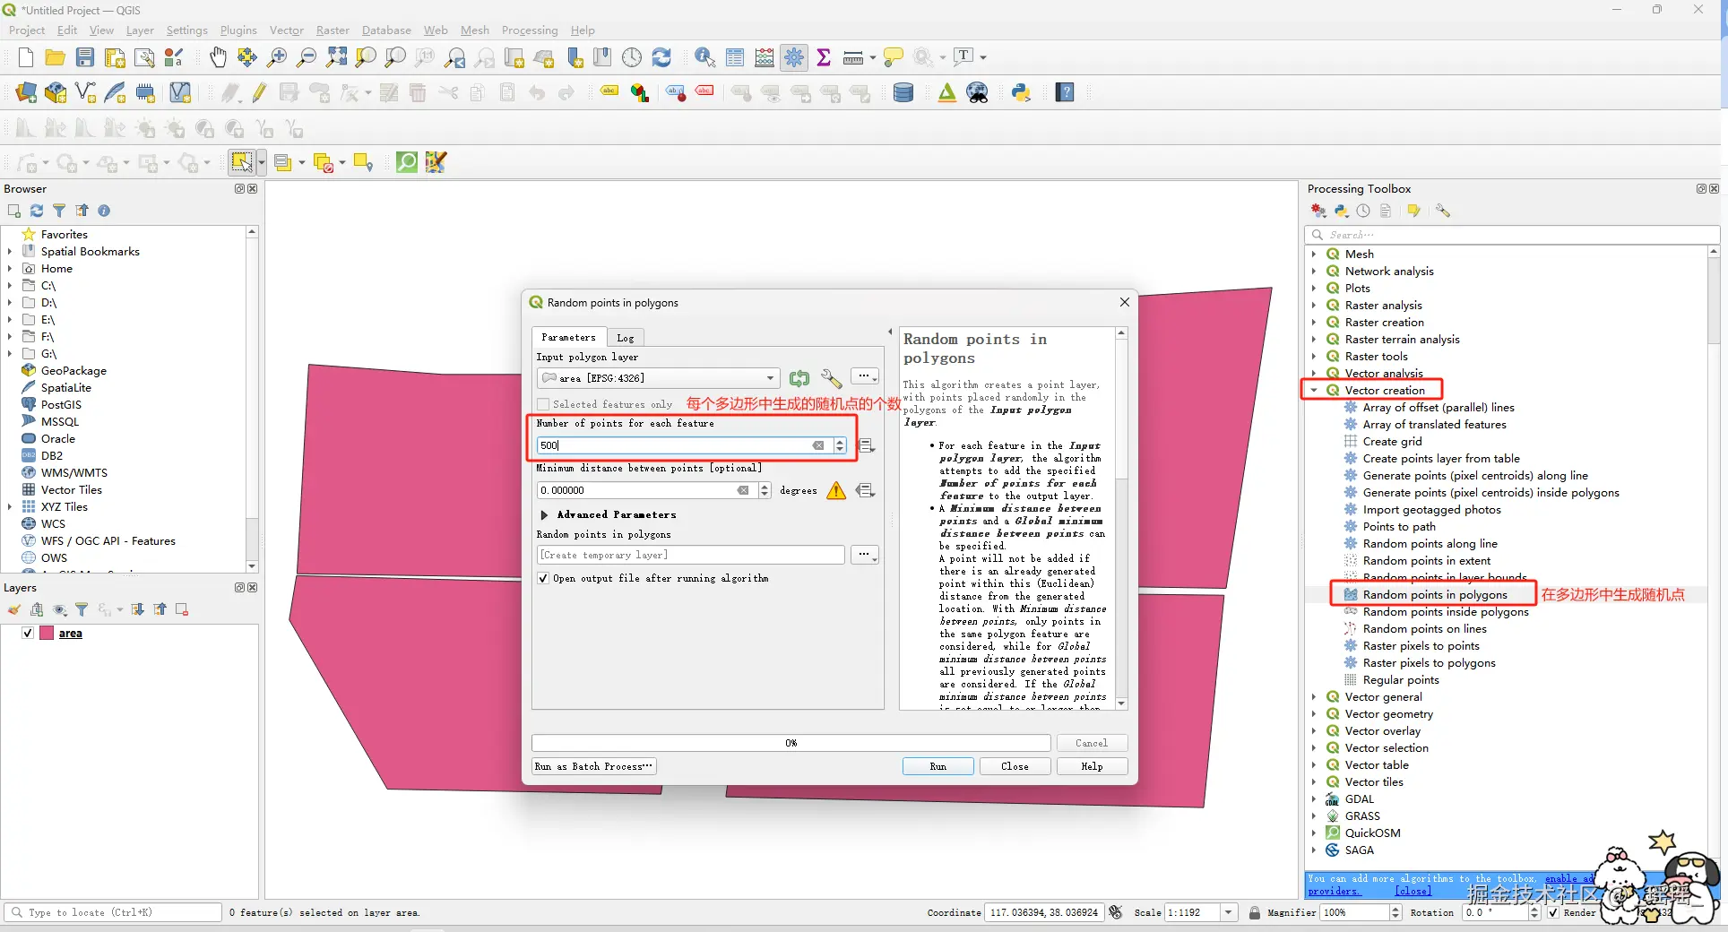The width and height of the screenshot is (1728, 932).
Task: Click the iterate-over-features icon in the dialog
Action: 799,378
